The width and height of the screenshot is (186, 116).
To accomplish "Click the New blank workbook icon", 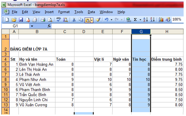I will point(7,20).
